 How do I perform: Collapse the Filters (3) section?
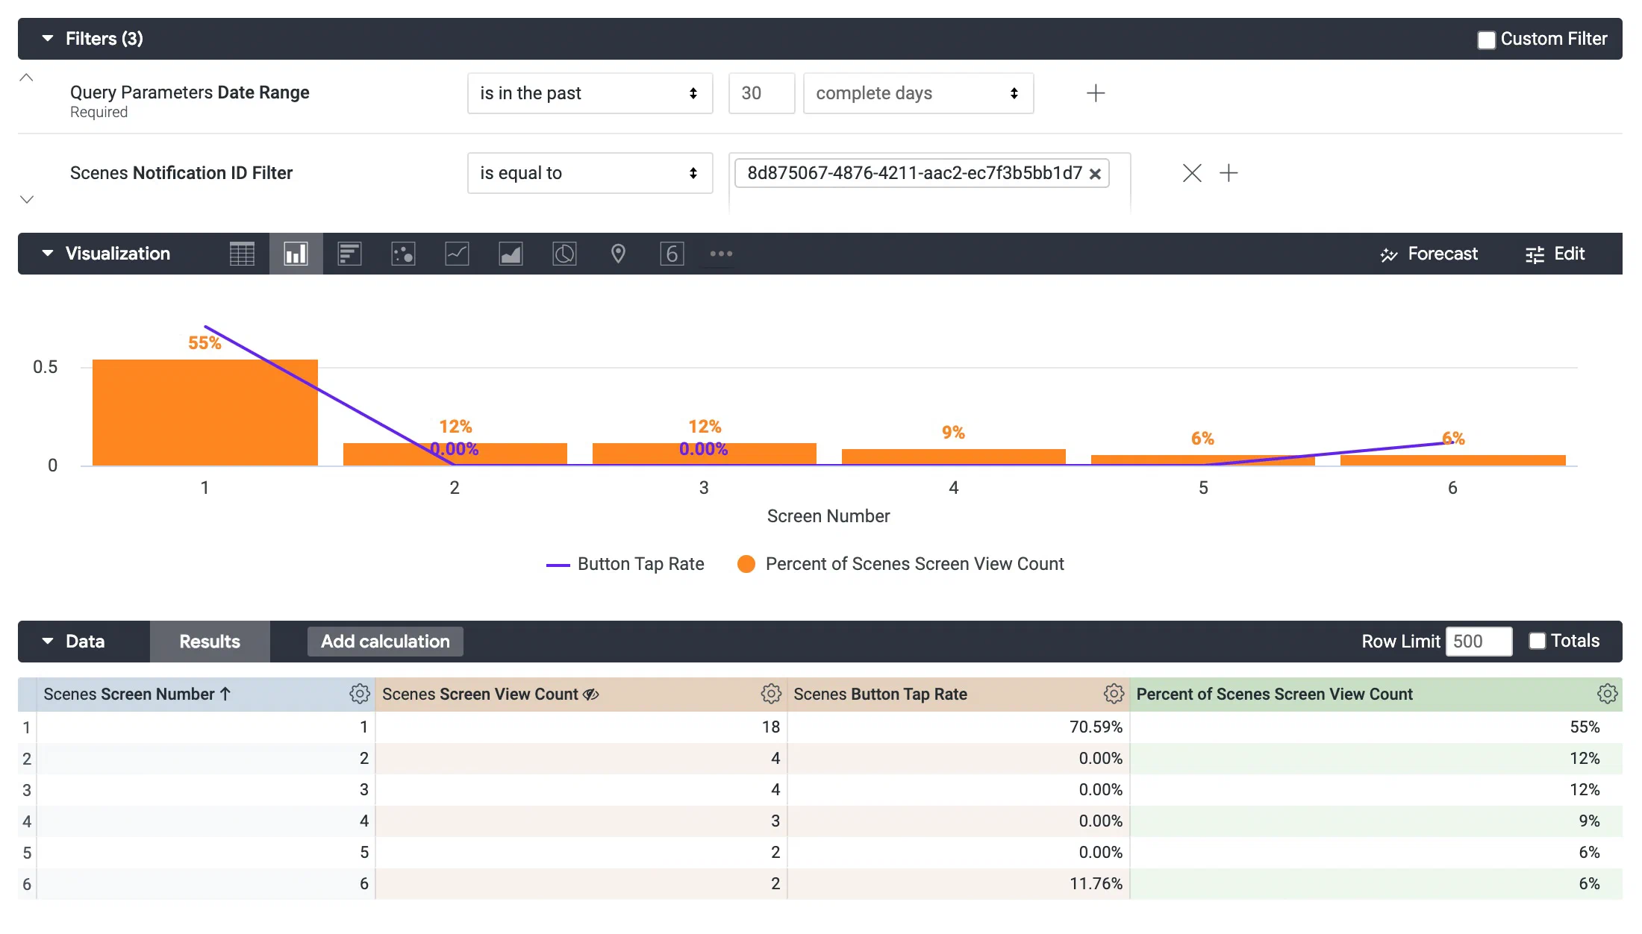point(48,39)
